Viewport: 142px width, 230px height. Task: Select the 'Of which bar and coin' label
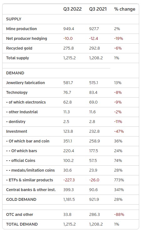click(28, 141)
